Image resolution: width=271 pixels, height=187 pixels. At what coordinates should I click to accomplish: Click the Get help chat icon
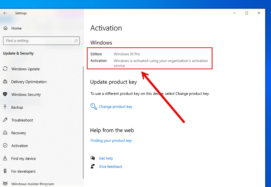coord(93,158)
